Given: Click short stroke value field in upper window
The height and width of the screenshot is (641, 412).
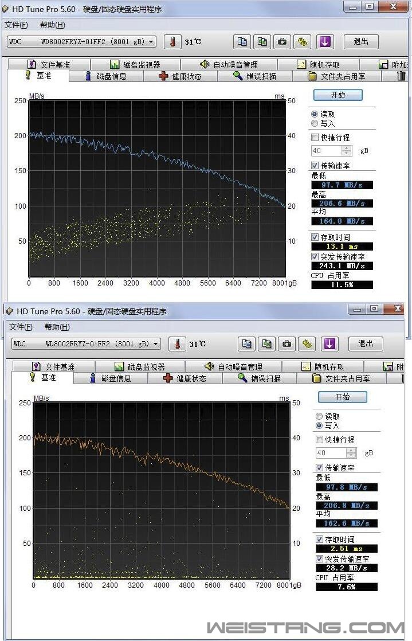Looking at the screenshot, I should click(327, 150).
